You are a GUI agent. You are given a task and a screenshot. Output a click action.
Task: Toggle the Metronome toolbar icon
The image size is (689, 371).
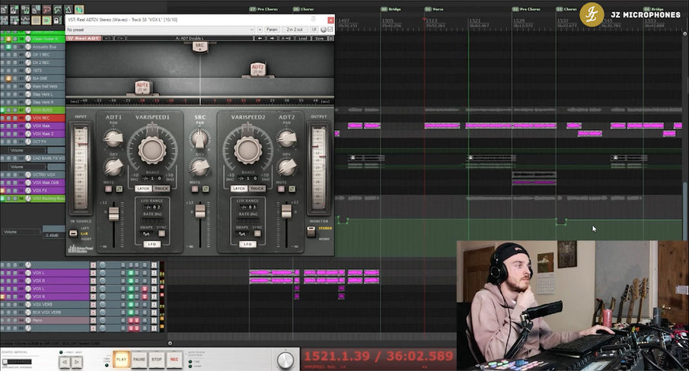[68, 9]
